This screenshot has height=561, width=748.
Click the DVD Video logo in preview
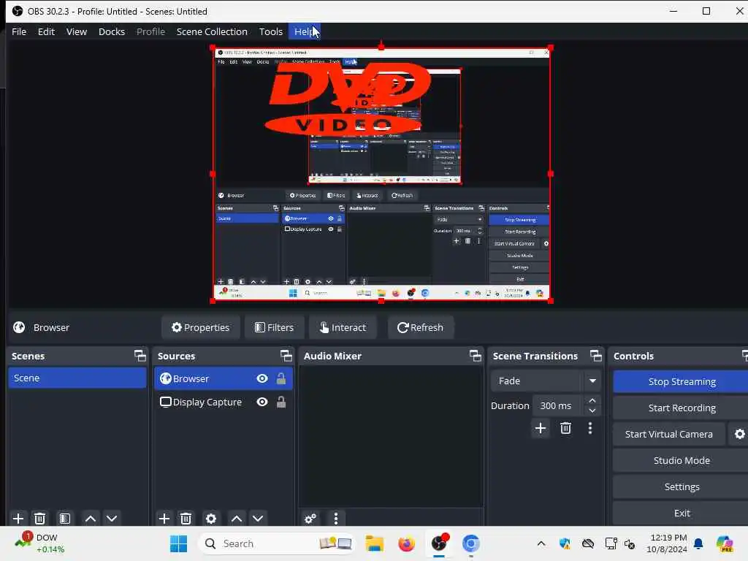(x=347, y=99)
